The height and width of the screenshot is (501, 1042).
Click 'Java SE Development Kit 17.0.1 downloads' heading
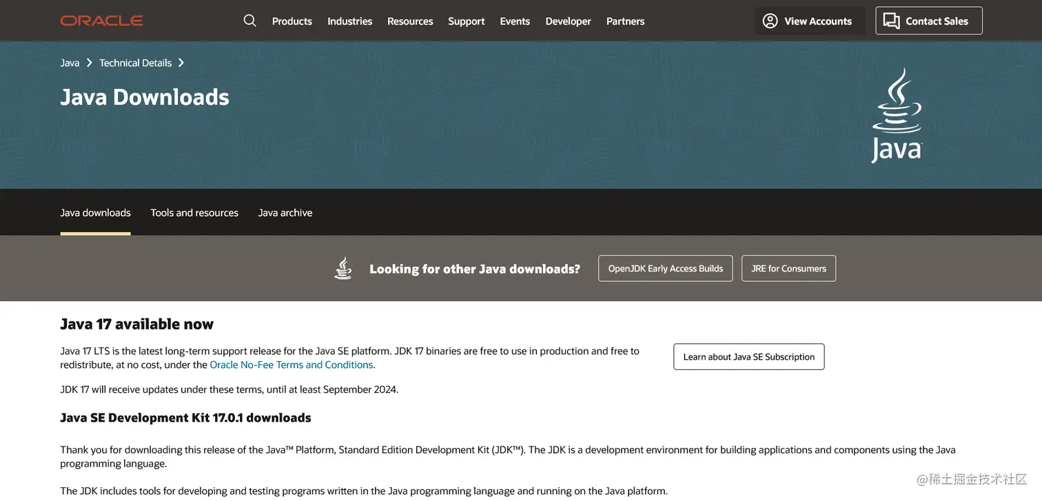tap(185, 418)
